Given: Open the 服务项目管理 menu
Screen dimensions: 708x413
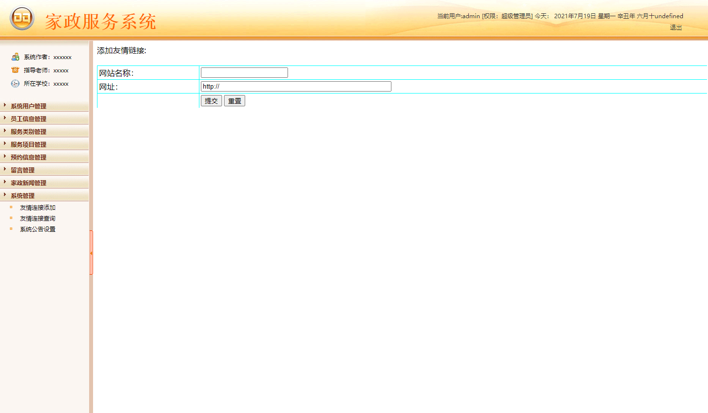Looking at the screenshot, I should point(27,144).
